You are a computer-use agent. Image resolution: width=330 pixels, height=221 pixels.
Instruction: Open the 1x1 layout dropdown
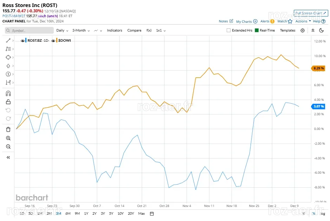point(161,30)
